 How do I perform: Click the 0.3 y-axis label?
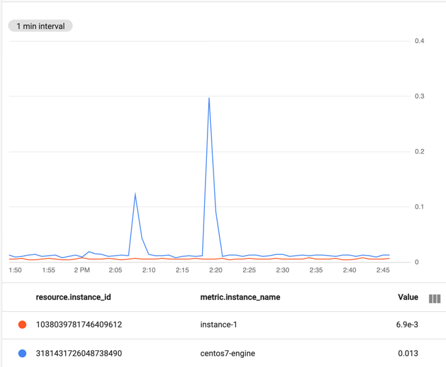pyautogui.click(x=419, y=97)
